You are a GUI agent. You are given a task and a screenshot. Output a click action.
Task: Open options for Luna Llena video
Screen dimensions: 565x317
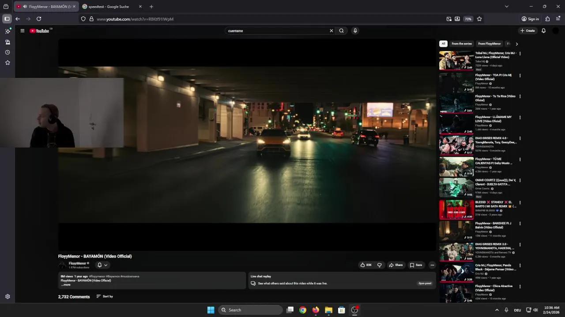(x=520, y=54)
